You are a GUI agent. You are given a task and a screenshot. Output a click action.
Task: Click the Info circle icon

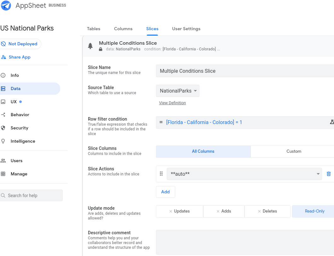click(3, 75)
